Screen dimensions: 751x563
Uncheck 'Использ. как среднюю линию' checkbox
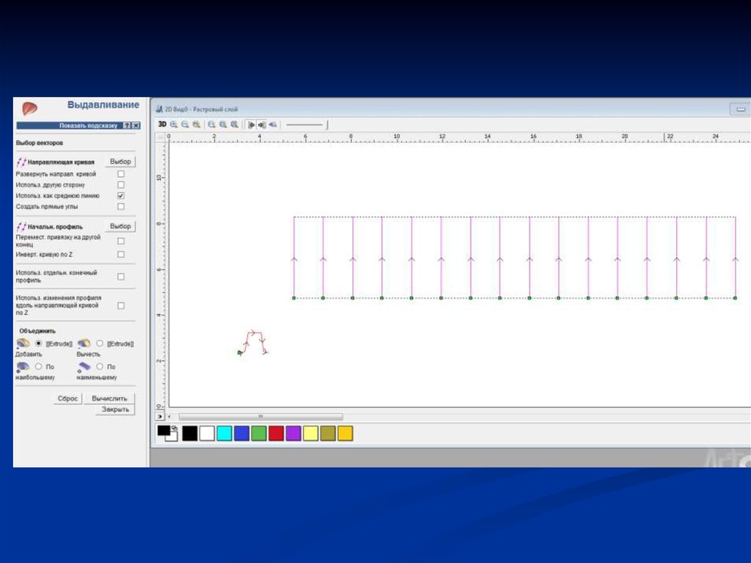point(121,196)
